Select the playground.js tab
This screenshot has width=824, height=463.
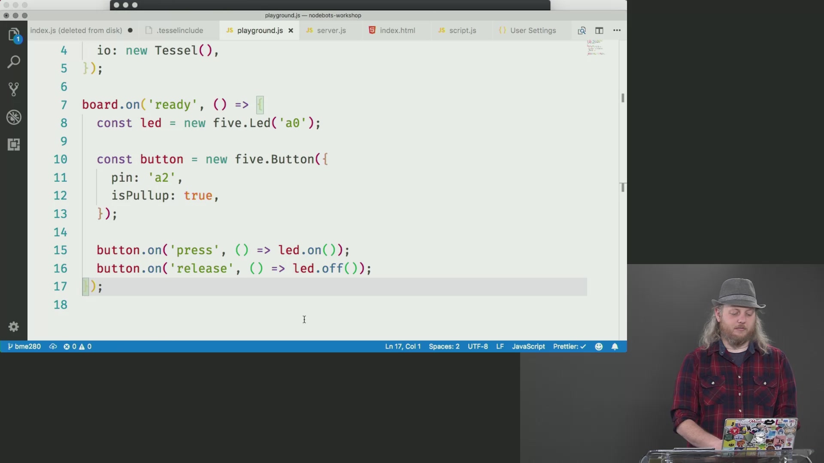tap(260, 30)
